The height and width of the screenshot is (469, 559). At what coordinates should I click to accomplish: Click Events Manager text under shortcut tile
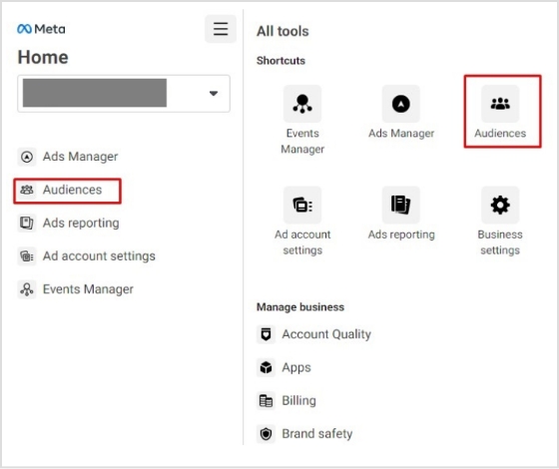coord(302,141)
